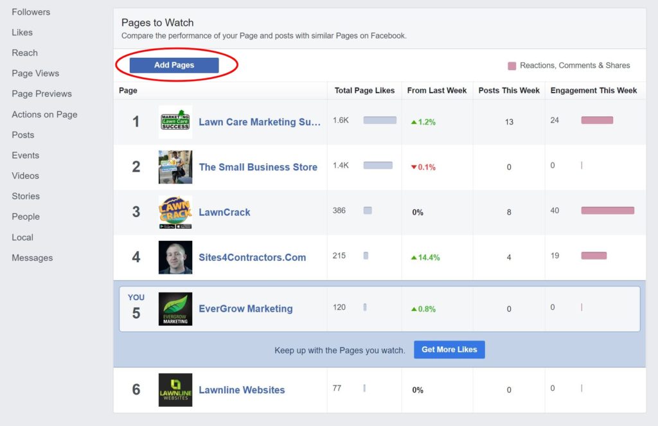Click the EverGrow Marketing leaf logo

pos(175,309)
